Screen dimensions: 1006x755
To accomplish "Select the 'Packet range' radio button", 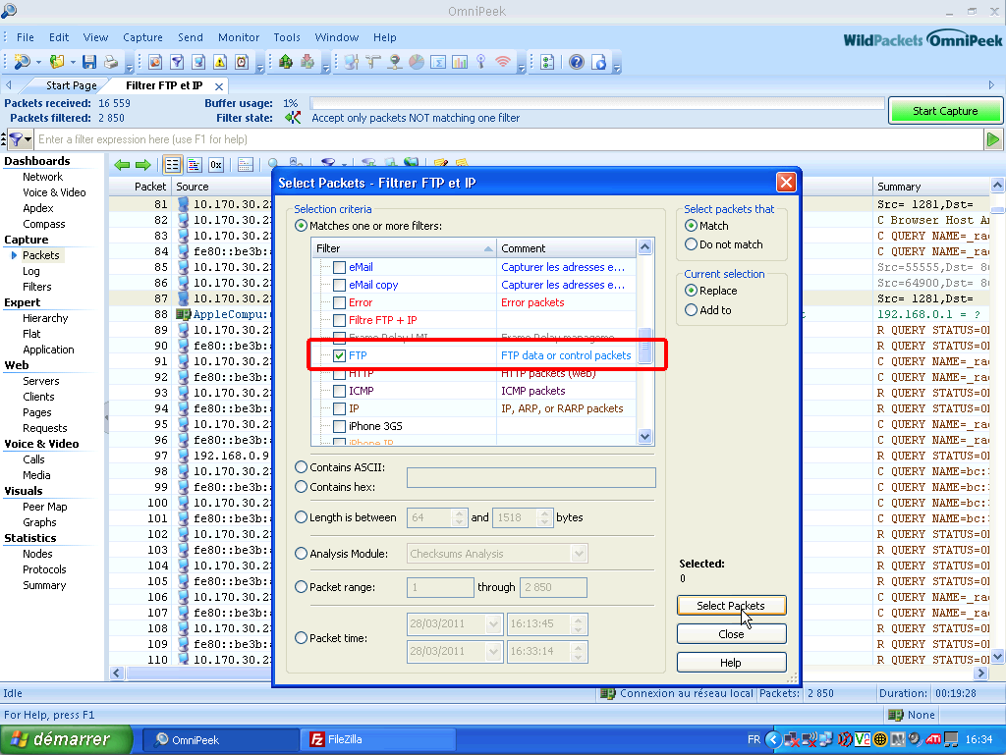I will tap(301, 586).
